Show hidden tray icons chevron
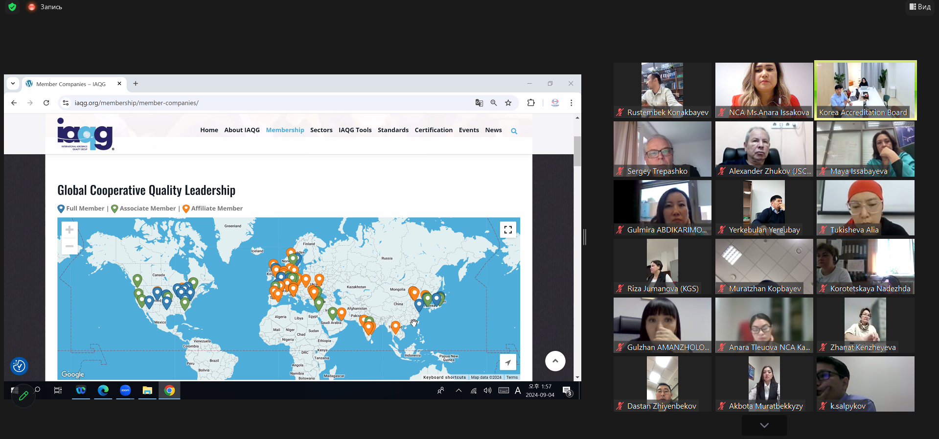The height and width of the screenshot is (439, 939). click(x=458, y=391)
